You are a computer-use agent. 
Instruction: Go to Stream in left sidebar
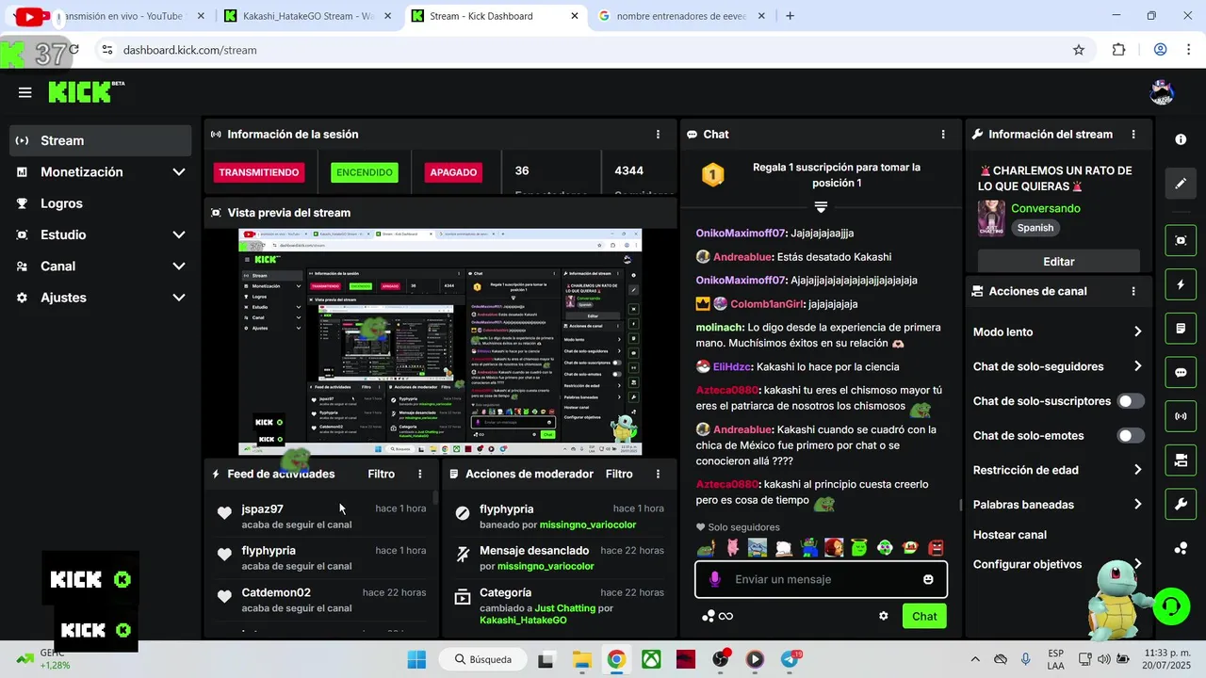click(x=101, y=140)
